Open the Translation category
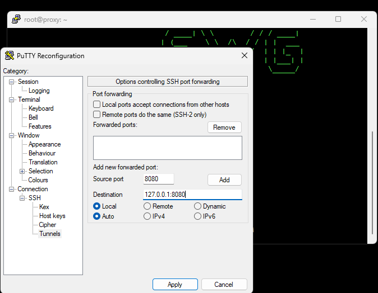 pos(43,162)
